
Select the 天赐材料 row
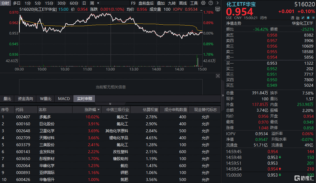(x=110, y=138)
